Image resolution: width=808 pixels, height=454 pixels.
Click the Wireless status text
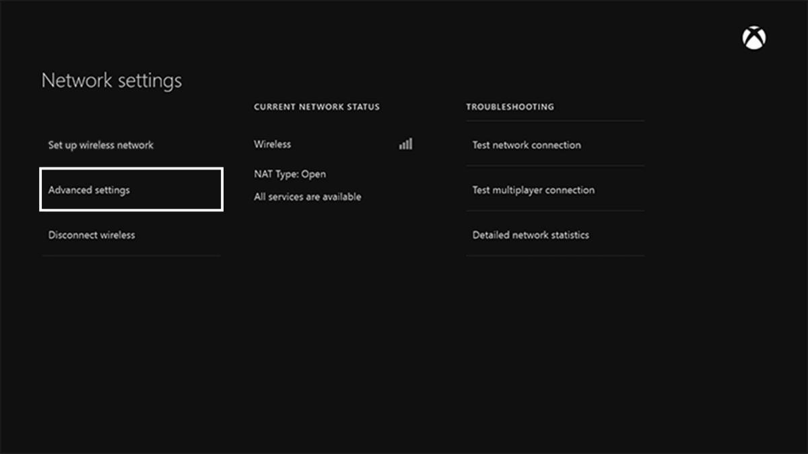(x=273, y=144)
